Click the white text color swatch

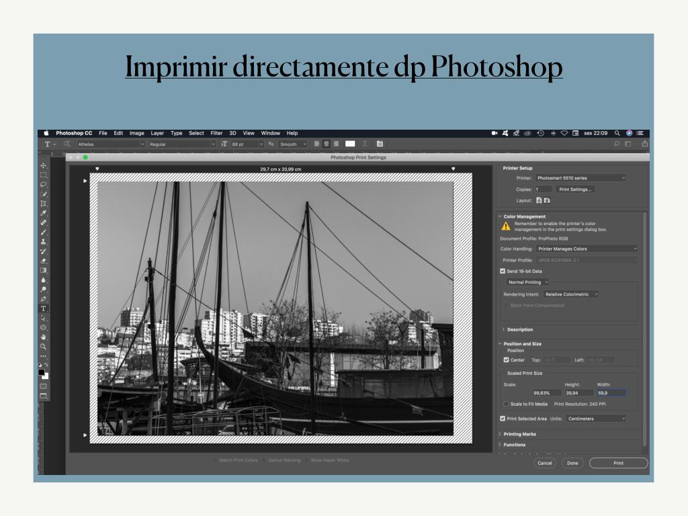(350, 144)
